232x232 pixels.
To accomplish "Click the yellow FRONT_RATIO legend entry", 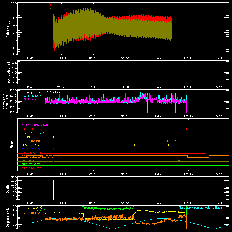I will point(33,207).
